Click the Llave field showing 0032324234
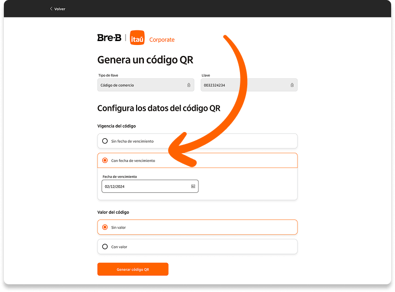Screen dimensions: 395x292 pyautogui.click(x=249, y=85)
